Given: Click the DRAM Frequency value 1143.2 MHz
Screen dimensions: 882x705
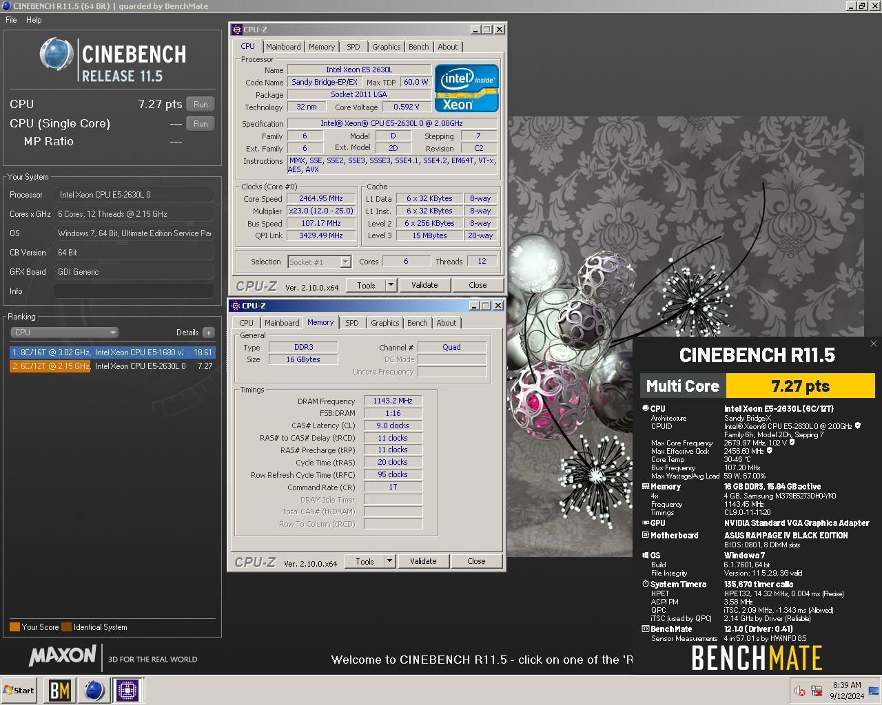Looking at the screenshot, I should 393,401.
